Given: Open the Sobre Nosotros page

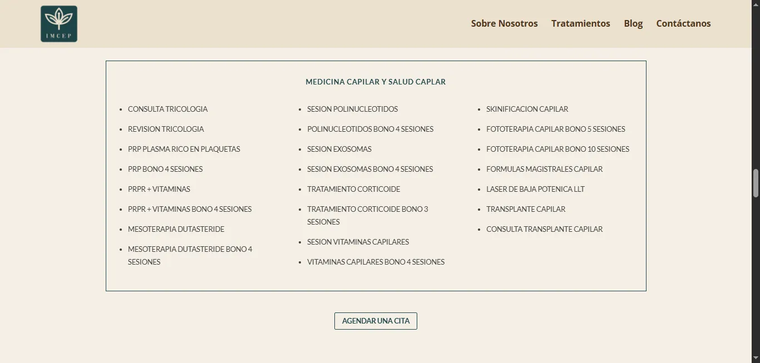Looking at the screenshot, I should pos(504,23).
